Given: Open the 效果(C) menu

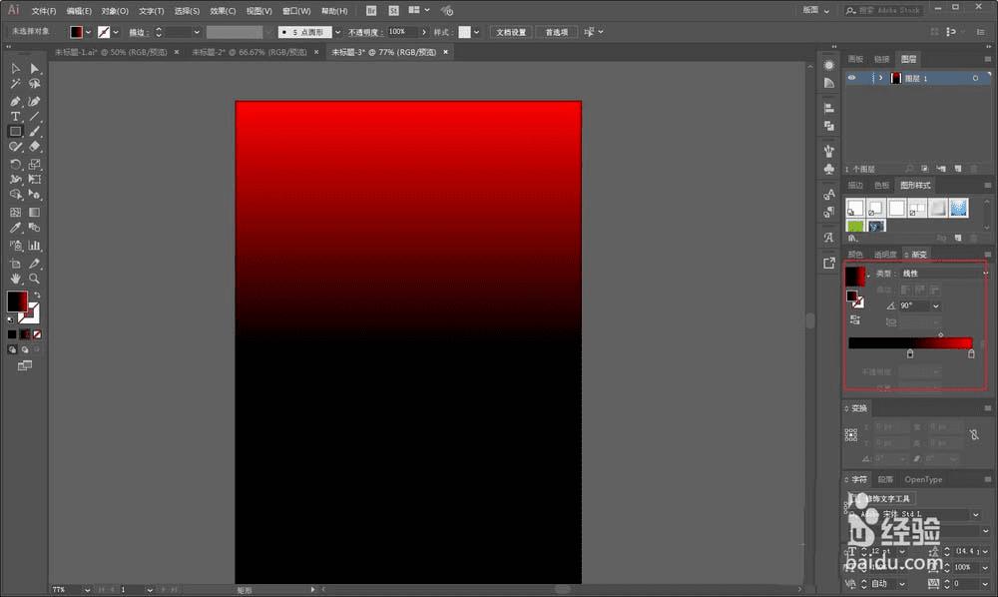Looking at the screenshot, I should pyautogui.click(x=223, y=11).
